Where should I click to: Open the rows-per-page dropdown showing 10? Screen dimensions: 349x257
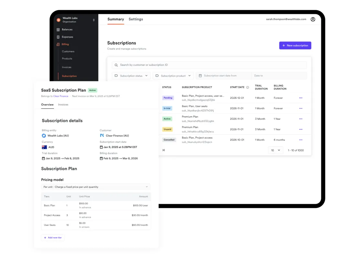point(276,150)
